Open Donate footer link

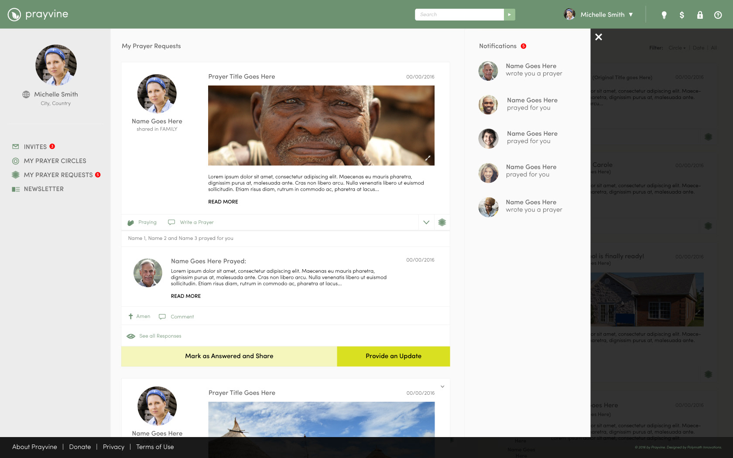(80, 447)
